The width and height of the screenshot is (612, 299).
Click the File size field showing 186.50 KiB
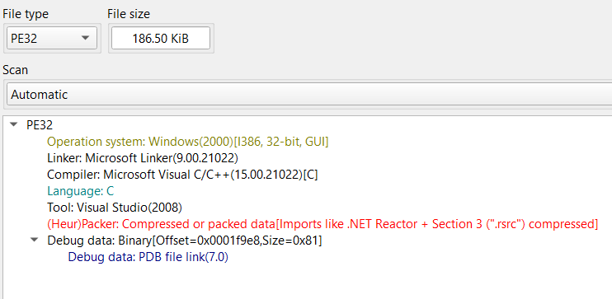click(x=160, y=38)
